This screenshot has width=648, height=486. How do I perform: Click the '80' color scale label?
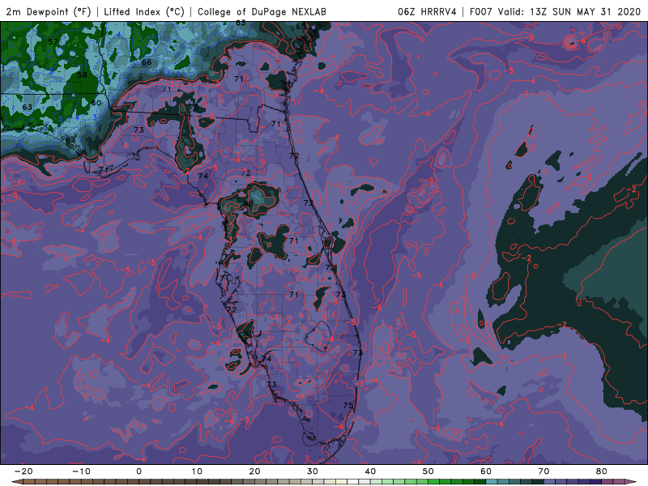[x=602, y=471]
